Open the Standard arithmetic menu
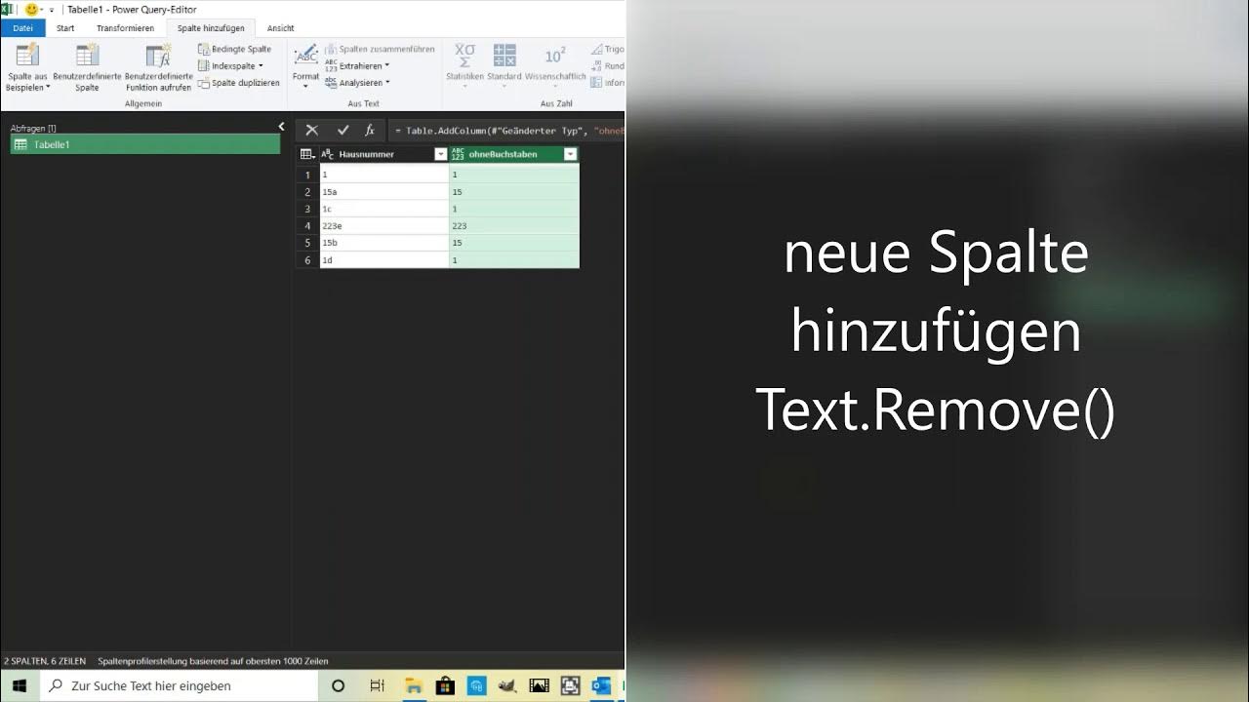 click(504, 66)
